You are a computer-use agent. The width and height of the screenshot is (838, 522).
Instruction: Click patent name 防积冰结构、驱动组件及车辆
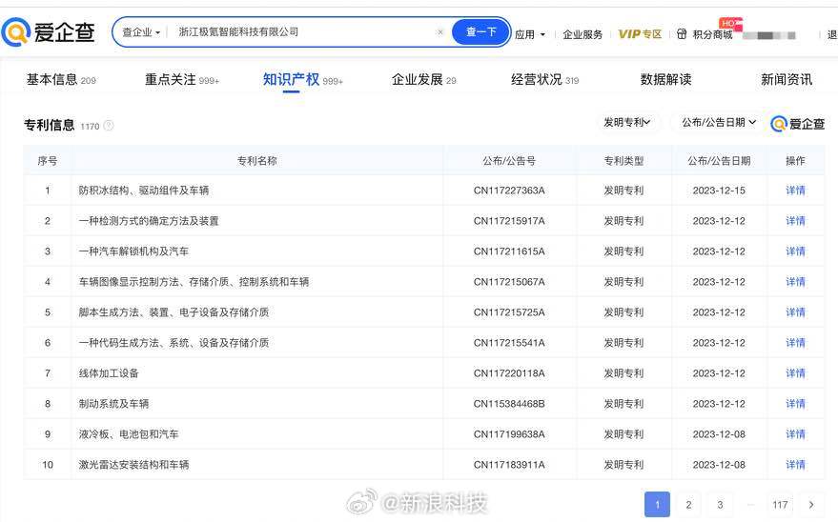pyautogui.click(x=144, y=191)
